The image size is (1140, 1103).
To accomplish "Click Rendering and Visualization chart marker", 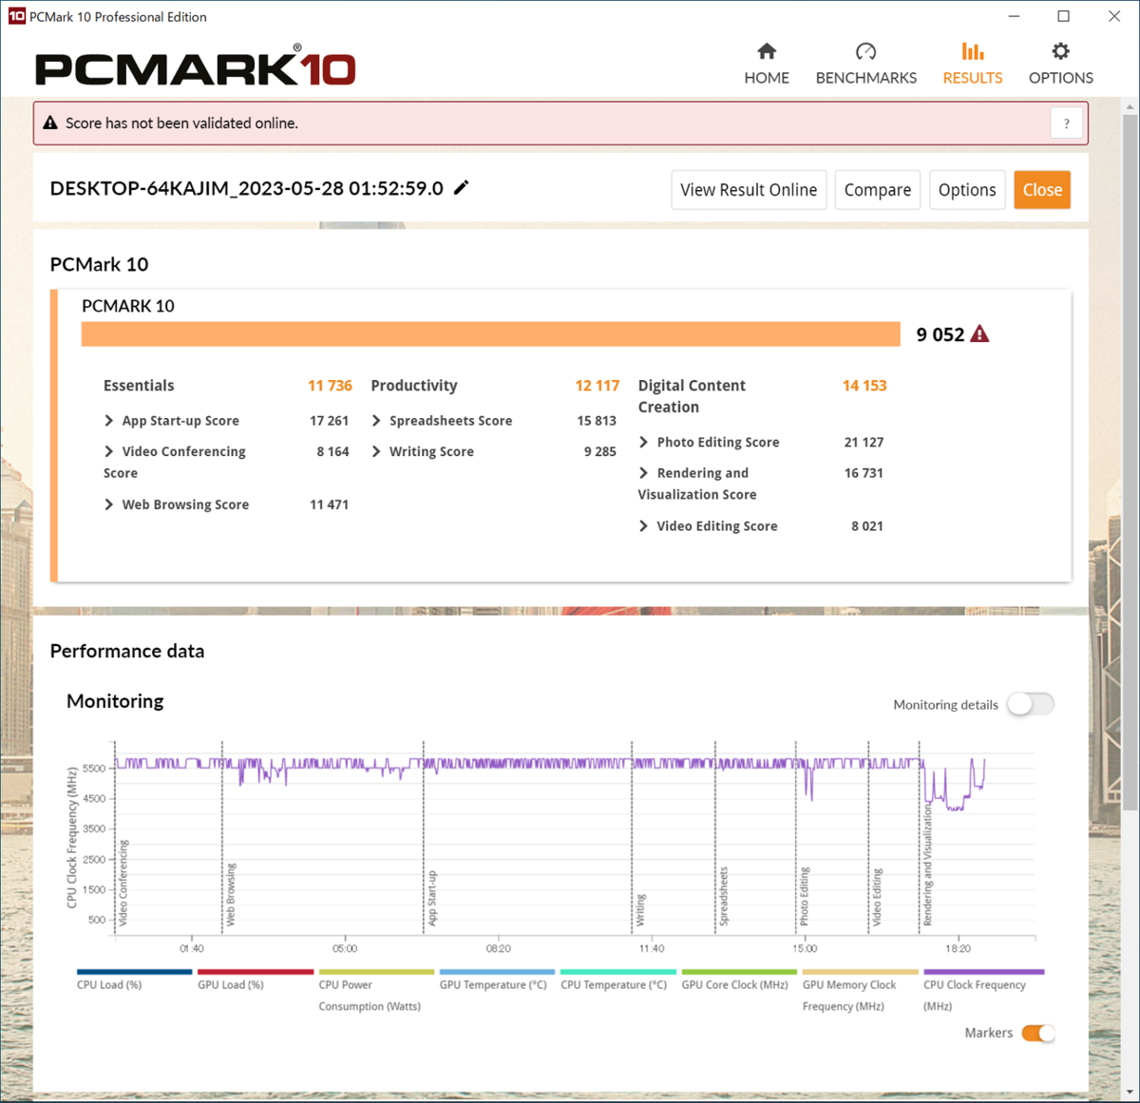I will (x=928, y=864).
